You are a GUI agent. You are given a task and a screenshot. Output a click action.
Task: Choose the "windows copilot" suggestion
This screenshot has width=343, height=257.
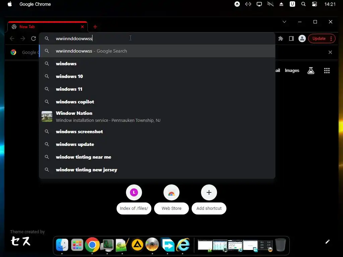coord(157,102)
